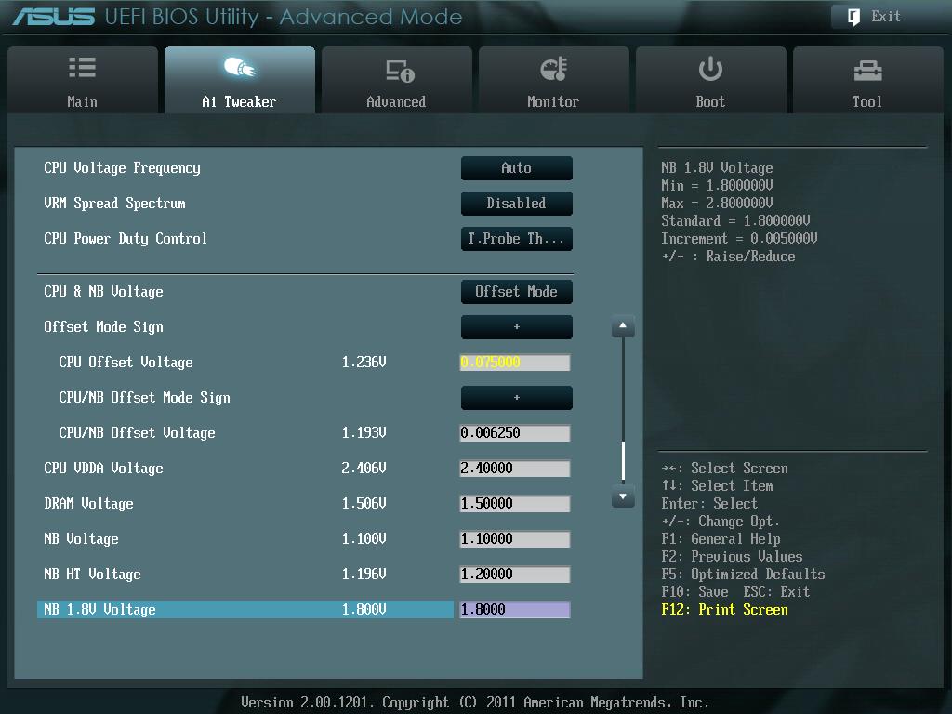This screenshot has height=714, width=952.
Task: Open VRM Spread Spectrum Disabled dropdown
Action: coord(517,204)
